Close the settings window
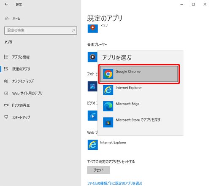 pyautogui.click(x=205, y=4)
